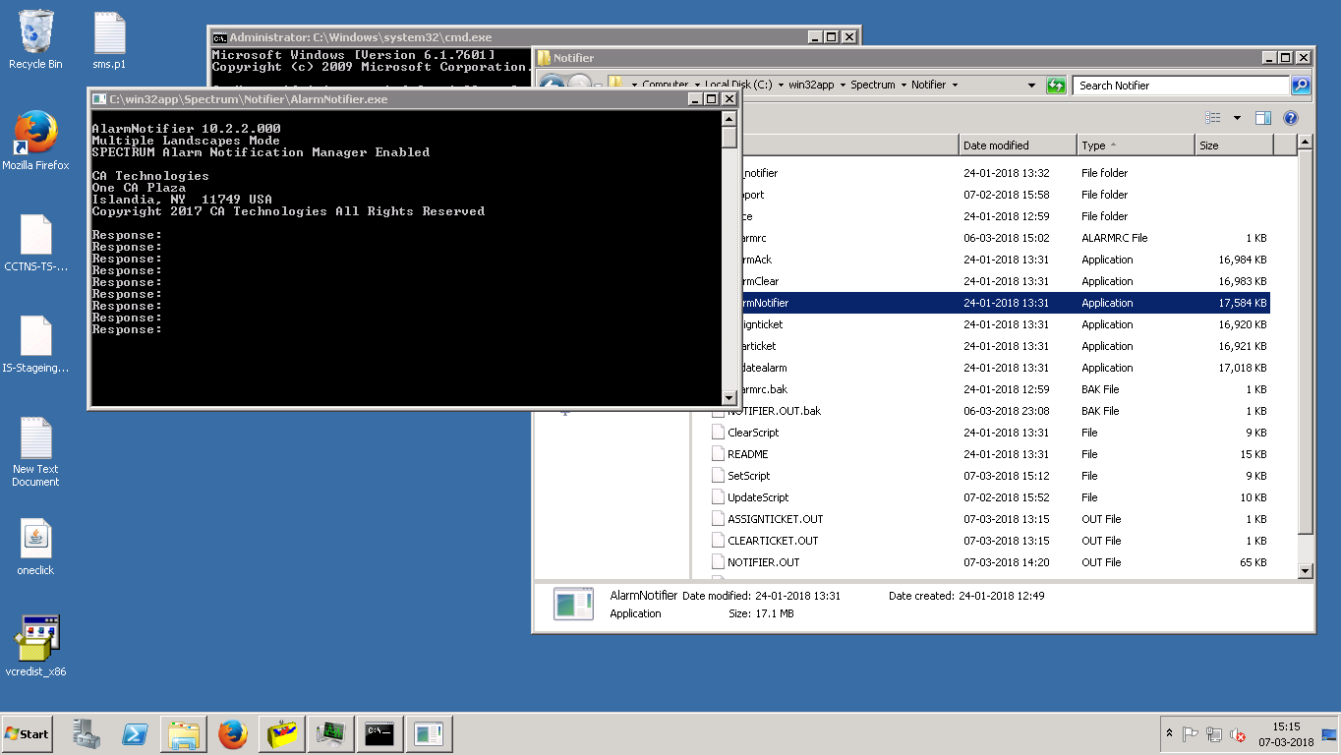Open the muted volume tray icon

1238,733
